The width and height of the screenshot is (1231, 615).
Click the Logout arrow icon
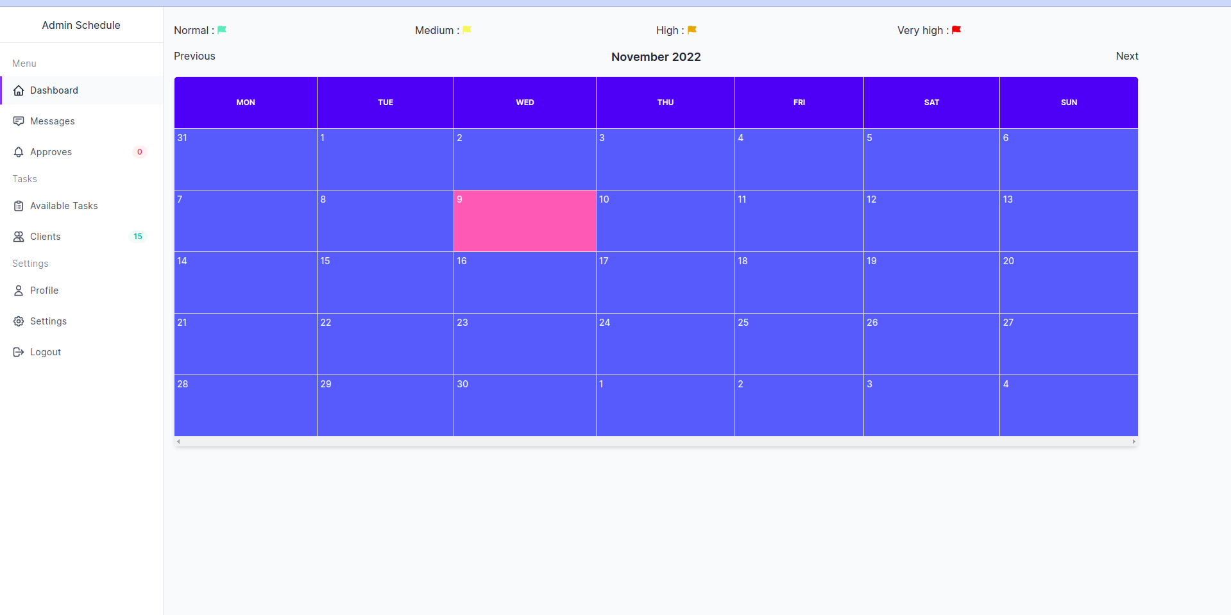click(x=19, y=352)
